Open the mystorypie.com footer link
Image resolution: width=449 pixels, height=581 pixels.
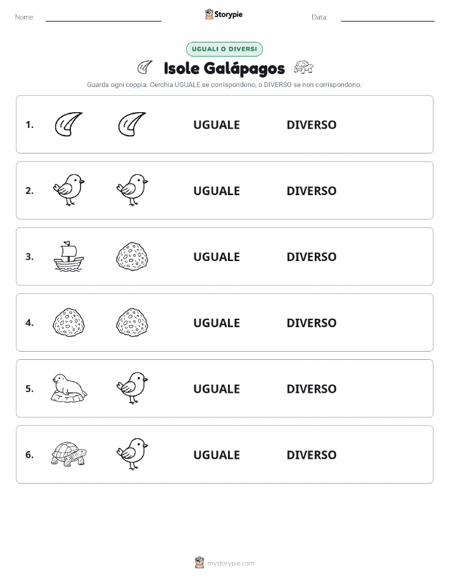pyautogui.click(x=224, y=563)
